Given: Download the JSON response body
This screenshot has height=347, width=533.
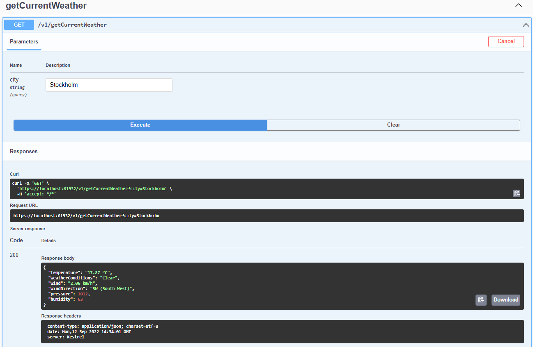Looking at the screenshot, I should click(505, 300).
